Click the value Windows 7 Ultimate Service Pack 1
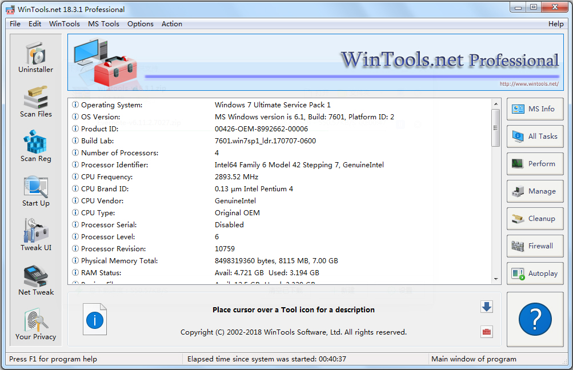 (x=273, y=105)
